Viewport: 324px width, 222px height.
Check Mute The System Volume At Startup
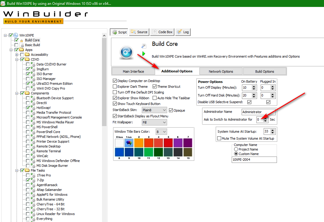[x=219, y=138]
